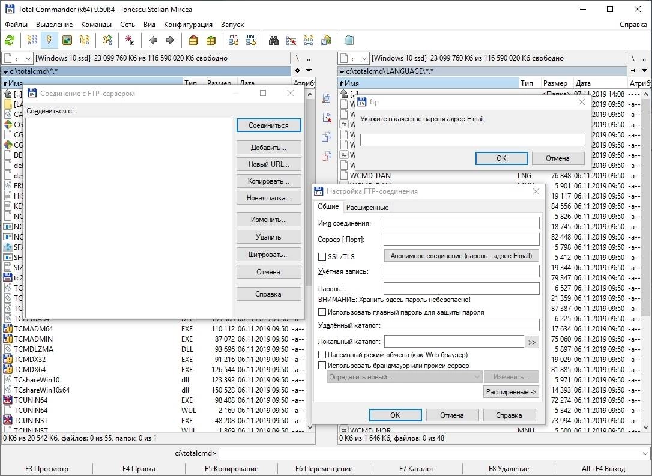Click the invert selection toolbar icon
Screen dimensions: 652x476
(x=130, y=40)
